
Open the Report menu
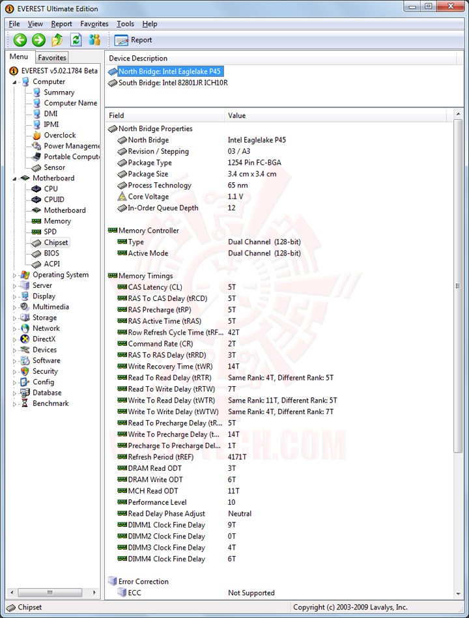[61, 23]
